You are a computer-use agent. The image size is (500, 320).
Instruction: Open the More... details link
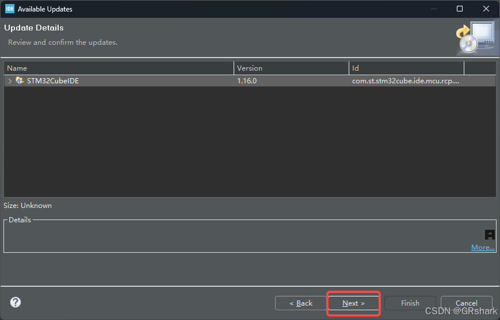point(483,248)
